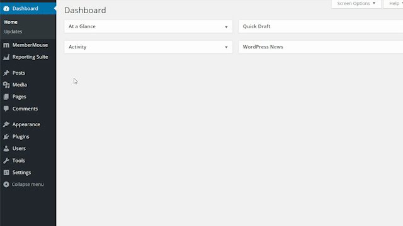Click the Reporting Suite chart icon
Screen dimensions: 403x226
click(x=6, y=57)
